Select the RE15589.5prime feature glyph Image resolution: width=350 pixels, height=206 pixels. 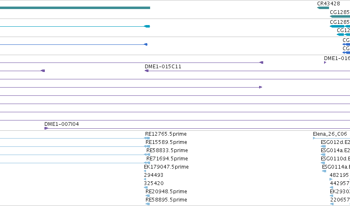click(147, 147)
